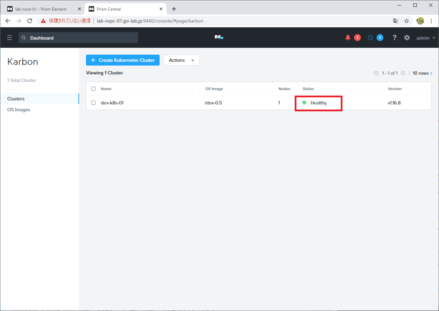Click the browser address bar URL
The image size is (439, 311).
click(x=150, y=21)
